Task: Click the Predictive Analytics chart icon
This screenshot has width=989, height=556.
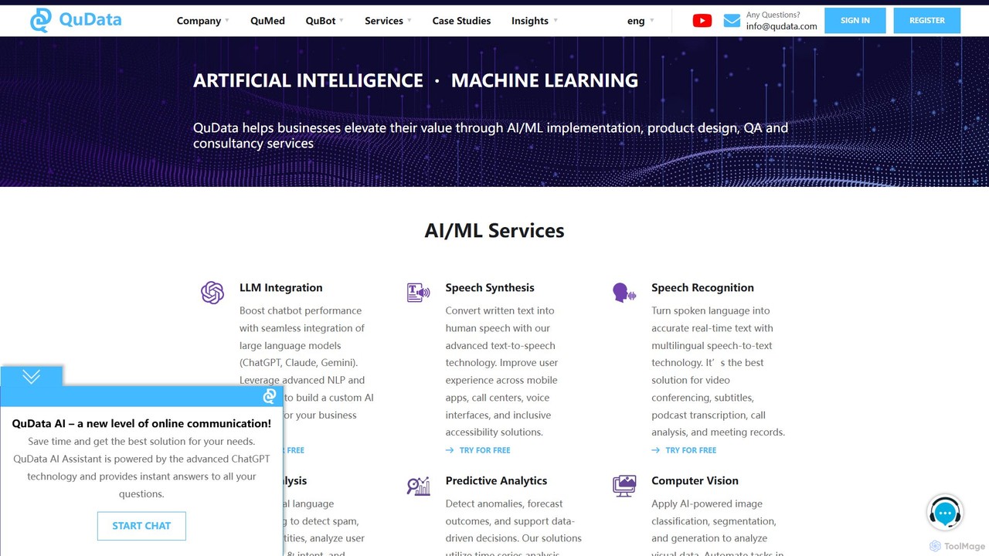Action: (x=418, y=486)
